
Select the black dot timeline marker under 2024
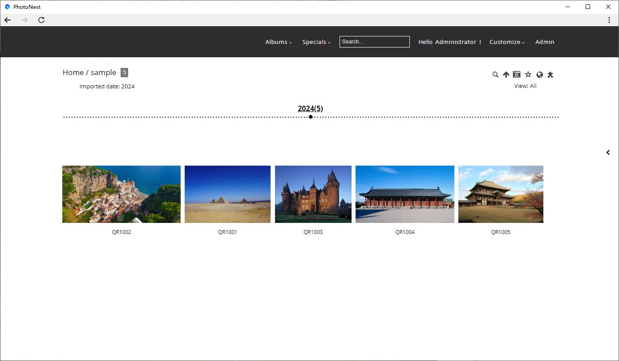click(311, 117)
